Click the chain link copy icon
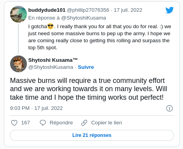 click(84, 123)
